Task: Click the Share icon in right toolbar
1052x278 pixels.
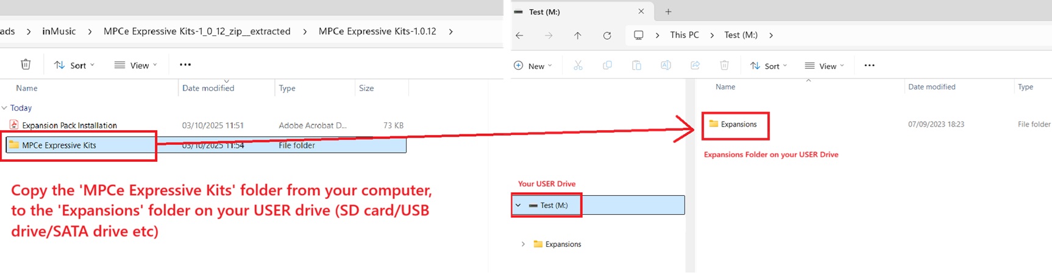Action: [695, 66]
